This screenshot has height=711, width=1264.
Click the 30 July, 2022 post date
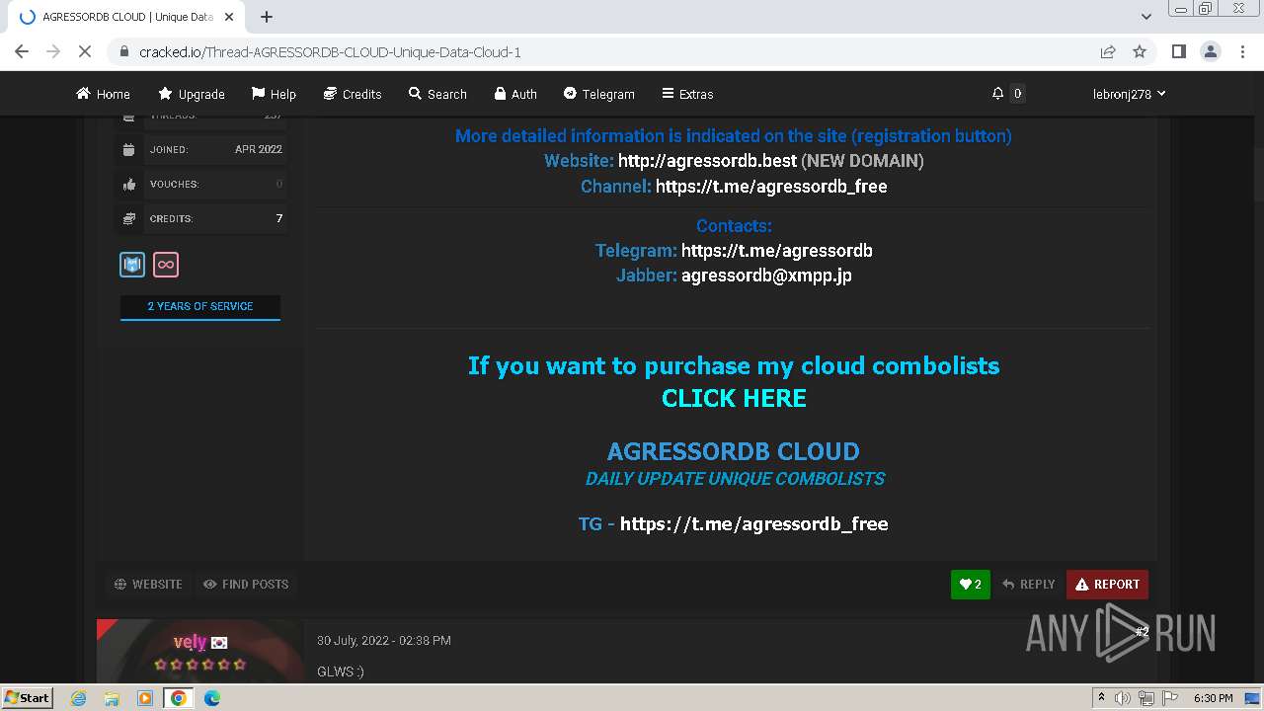click(x=384, y=641)
